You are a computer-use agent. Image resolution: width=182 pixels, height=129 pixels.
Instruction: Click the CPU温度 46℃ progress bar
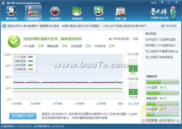click(162, 82)
